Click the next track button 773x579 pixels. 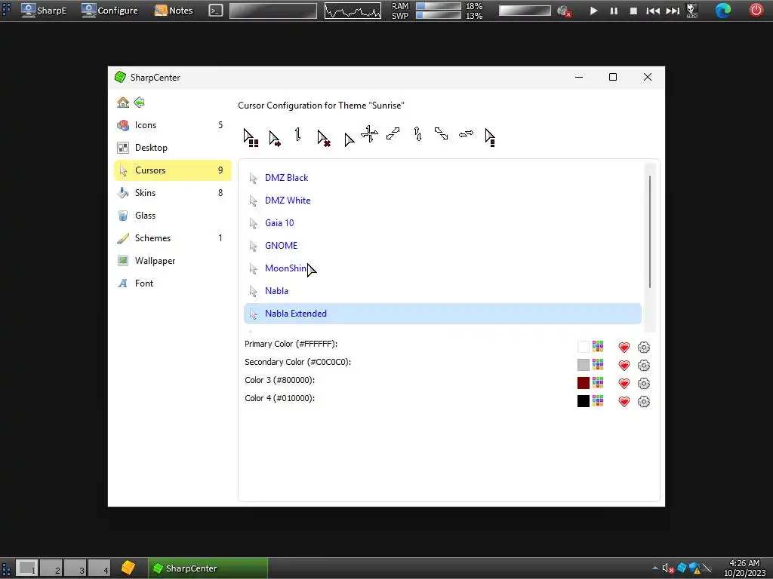(673, 11)
